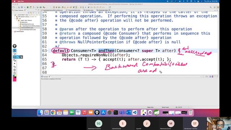
Task: Click the volume icon in menu bar
Action: coord(180,1)
